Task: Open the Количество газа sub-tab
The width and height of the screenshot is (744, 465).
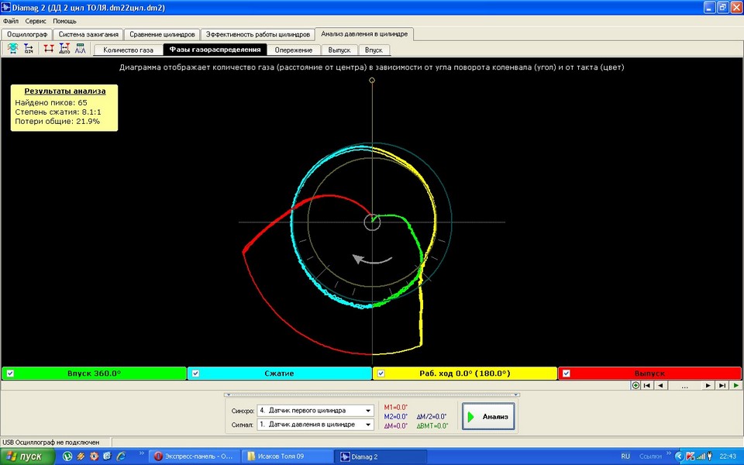Action: click(128, 50)
